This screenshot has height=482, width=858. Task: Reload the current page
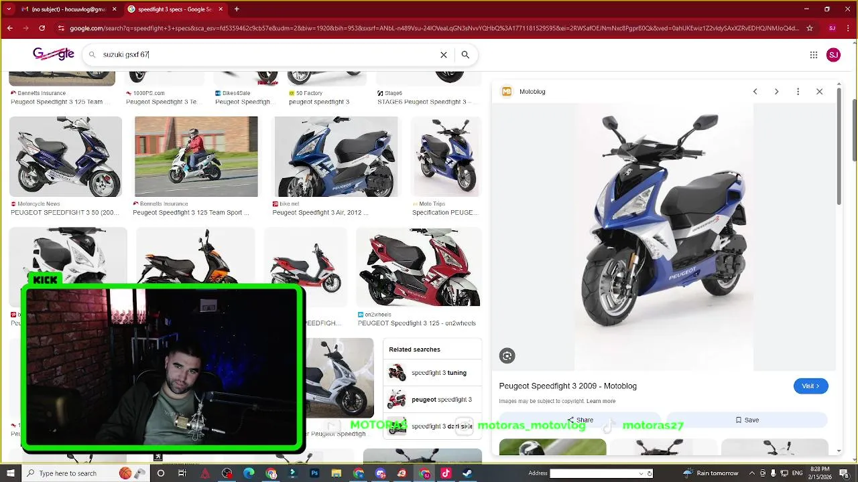click(x=42, y=28)
